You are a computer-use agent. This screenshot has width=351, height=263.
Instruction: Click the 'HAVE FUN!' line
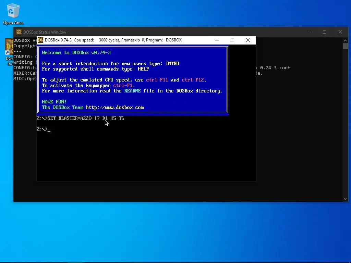tap(54, 102)
